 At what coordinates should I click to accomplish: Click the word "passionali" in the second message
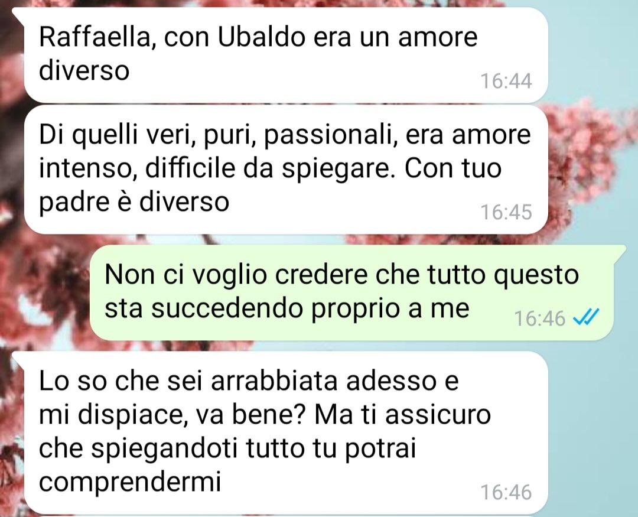coord(330,136)
